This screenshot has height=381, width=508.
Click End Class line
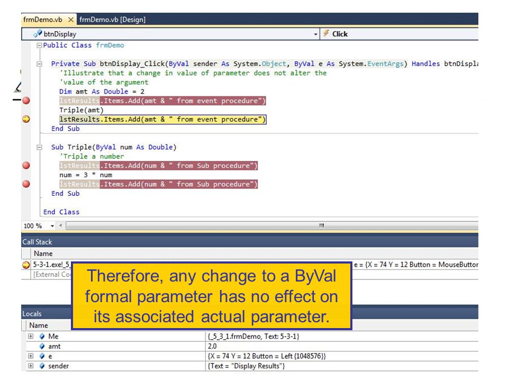point(61,212)
